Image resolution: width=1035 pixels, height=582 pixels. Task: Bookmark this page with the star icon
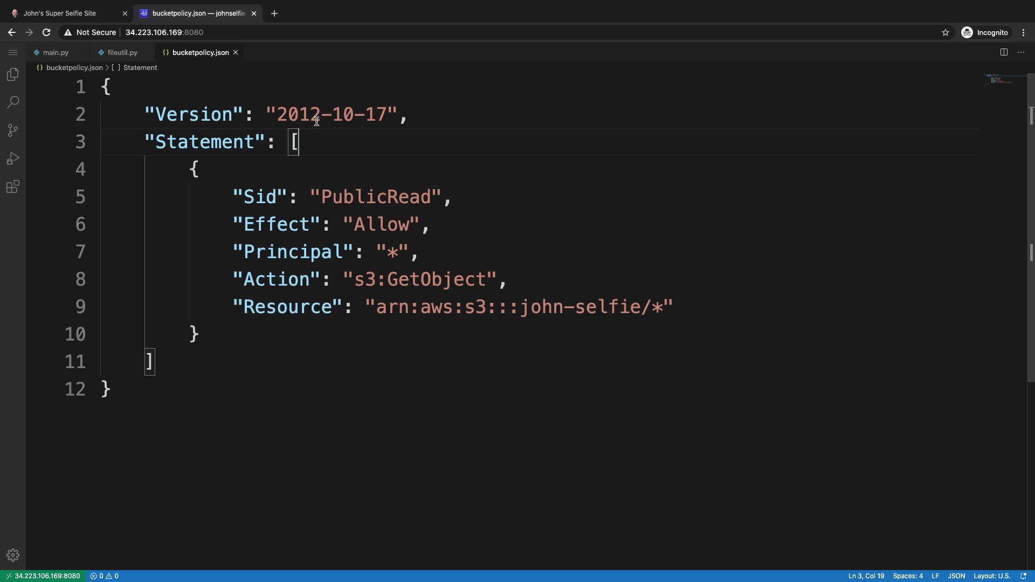(x=945, y=32)
